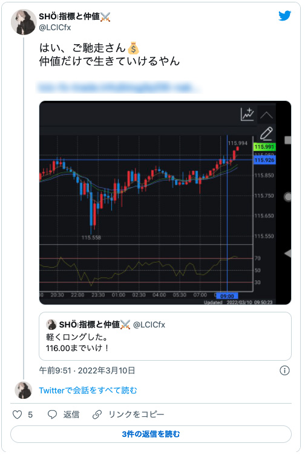Open the @LCICfx handle link

pos(54,28)
